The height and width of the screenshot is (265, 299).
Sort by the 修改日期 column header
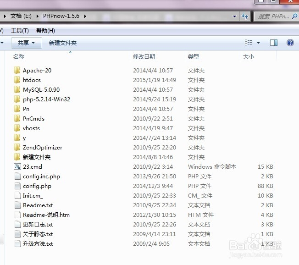click(144, 57)
